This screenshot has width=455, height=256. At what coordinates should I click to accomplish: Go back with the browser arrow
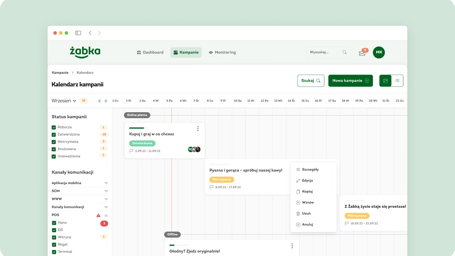90,33
